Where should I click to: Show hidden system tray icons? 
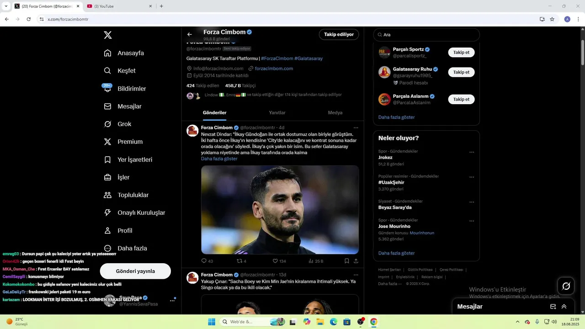click(517, 322)
